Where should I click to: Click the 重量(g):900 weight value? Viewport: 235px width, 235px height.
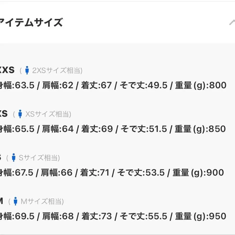tap(198, 172)
